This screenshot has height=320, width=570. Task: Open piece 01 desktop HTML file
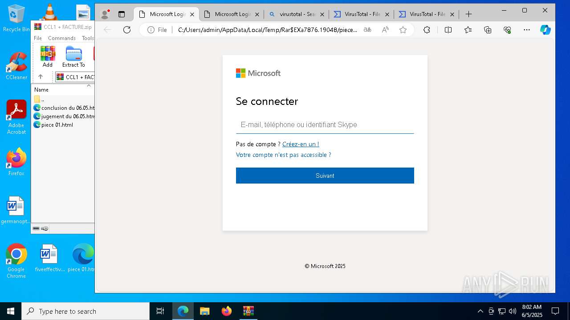(x=82, y=258)
